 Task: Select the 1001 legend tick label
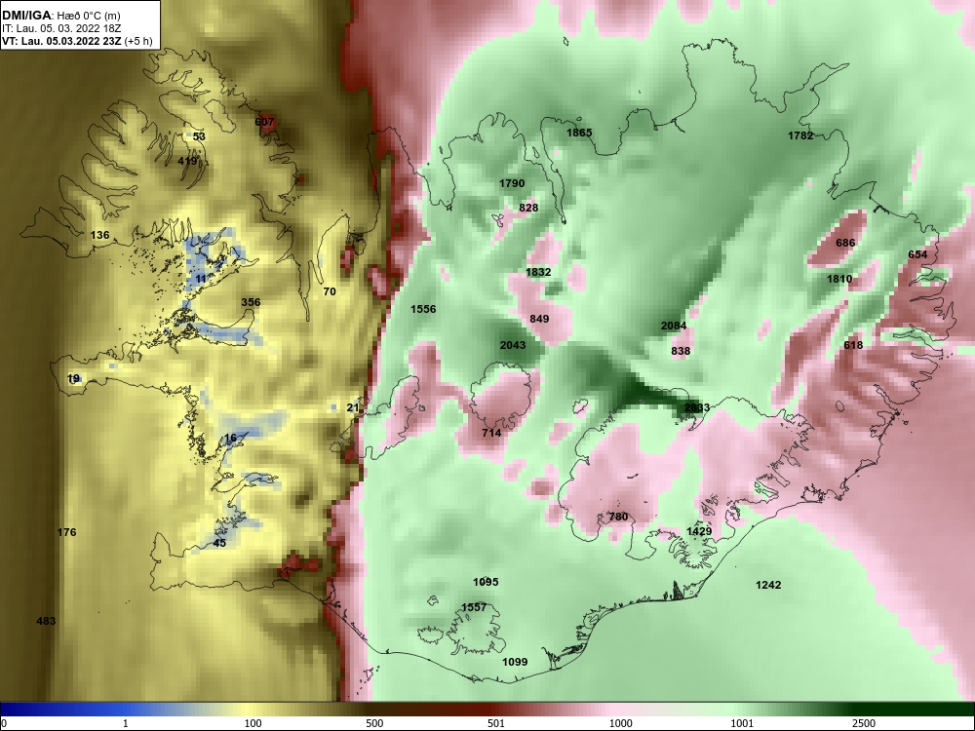click(742, 723)
